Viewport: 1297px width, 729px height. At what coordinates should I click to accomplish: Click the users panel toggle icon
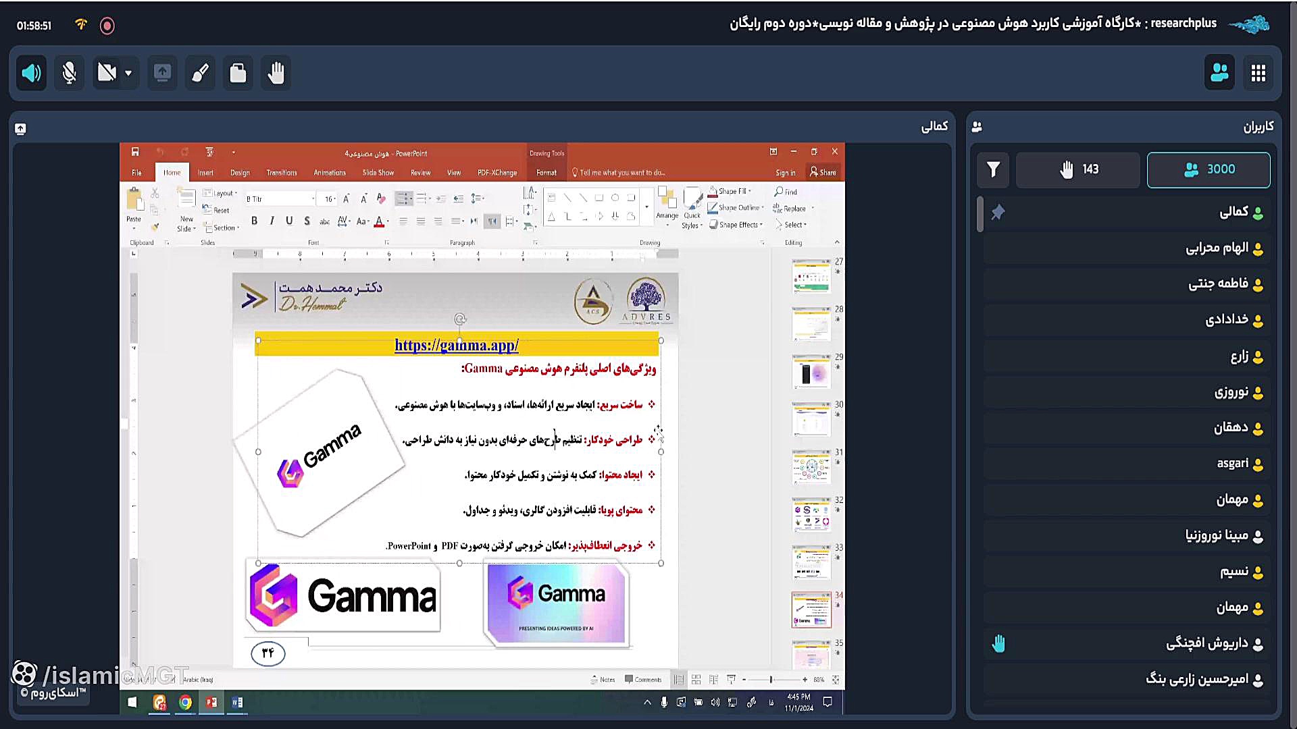pos(1219,73)
